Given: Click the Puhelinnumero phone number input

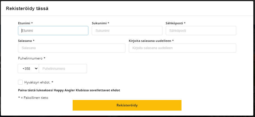Looking at the screenshot, I should click(63, 69).
